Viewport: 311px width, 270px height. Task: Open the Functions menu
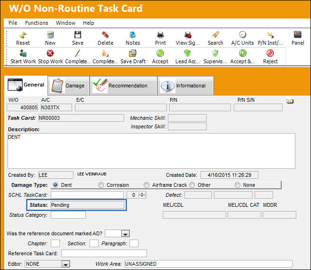tap(37, 23)
